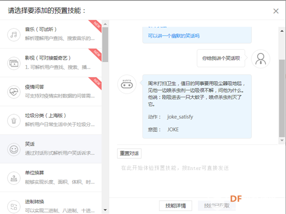Select the 单位换算 skill
Screen dimensions: 286x214
pos(51,177)
